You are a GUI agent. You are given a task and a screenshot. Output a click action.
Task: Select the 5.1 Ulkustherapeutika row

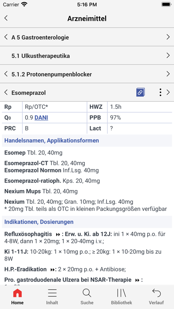87,55
